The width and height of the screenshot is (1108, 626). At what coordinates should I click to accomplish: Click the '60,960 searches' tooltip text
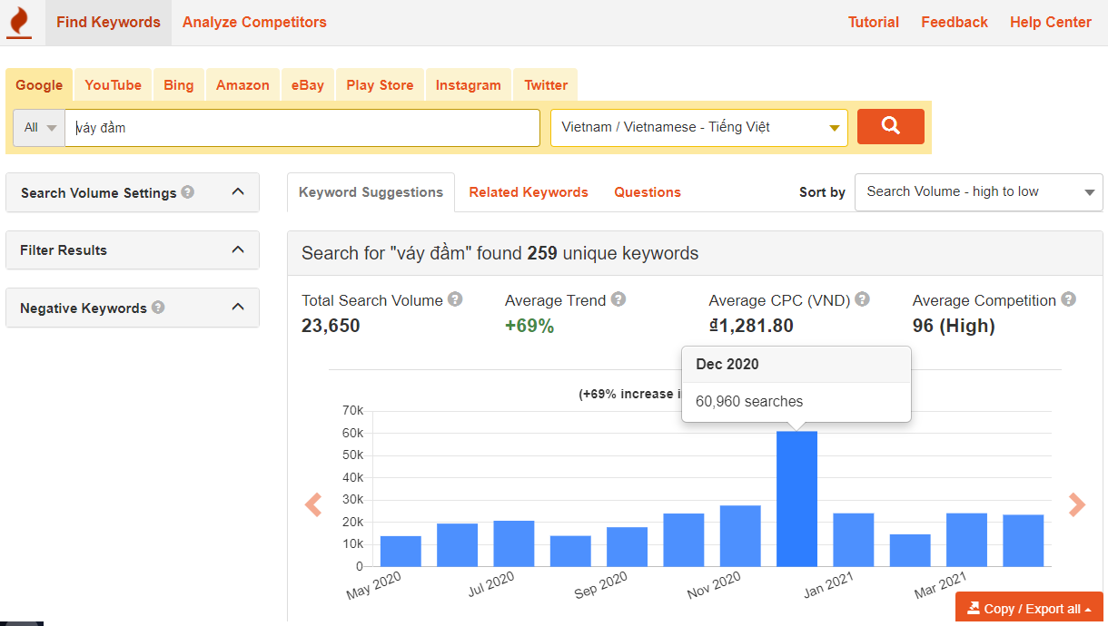749,401
